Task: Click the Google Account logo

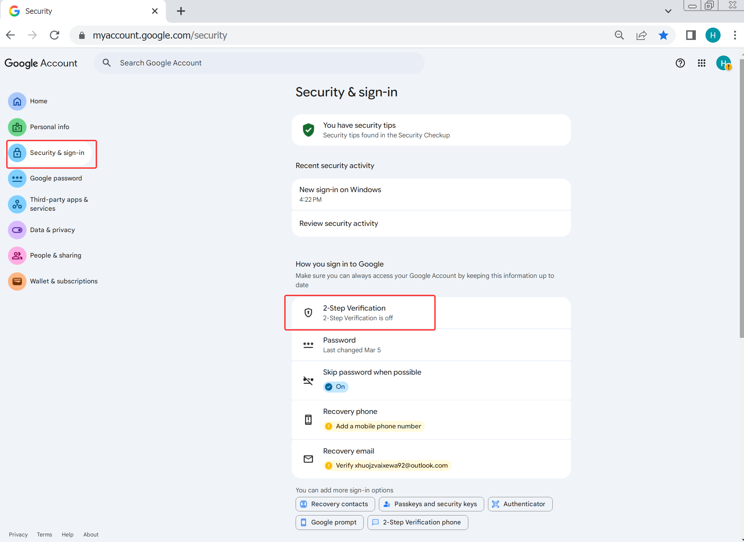Action: pos(41,63)
